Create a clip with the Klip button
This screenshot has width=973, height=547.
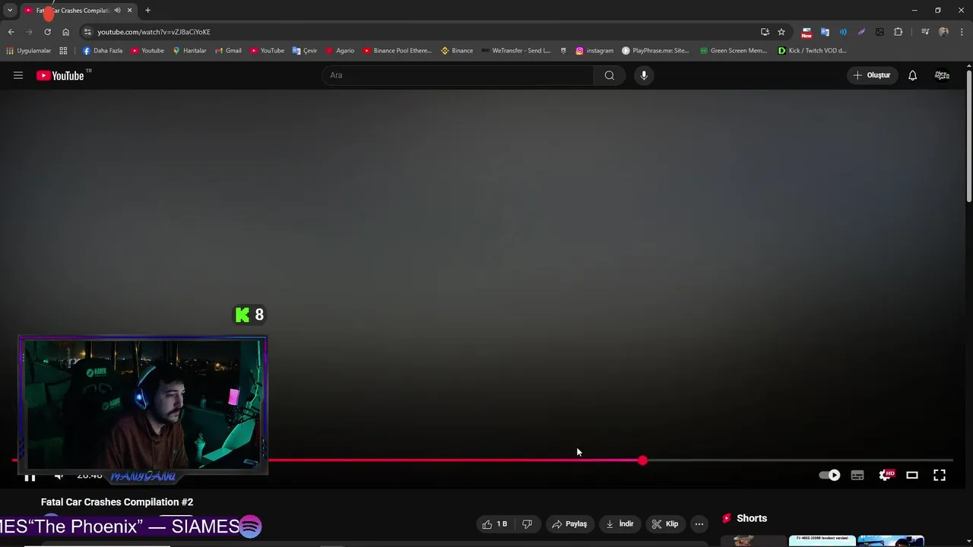664,523
